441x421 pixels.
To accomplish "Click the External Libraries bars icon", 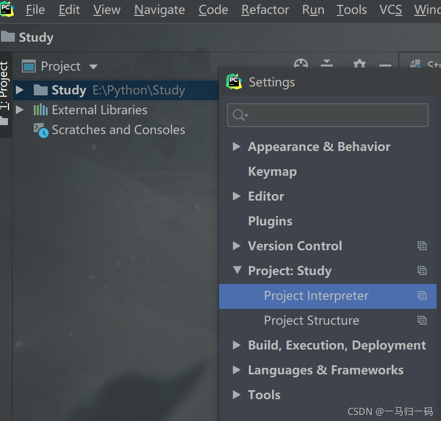I will (41, 110).
